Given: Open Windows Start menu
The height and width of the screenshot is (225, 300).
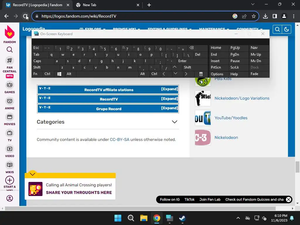Looking at the screenshot, I should pyautogui.click(x=118, y=218).
